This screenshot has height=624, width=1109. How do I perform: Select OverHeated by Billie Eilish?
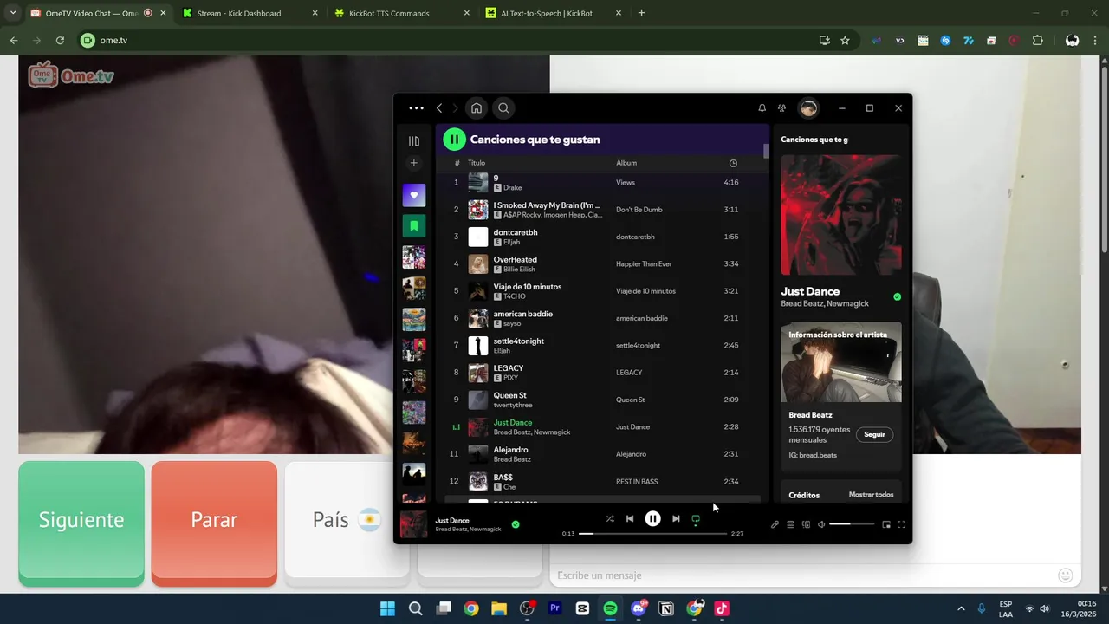coord(602,263)
